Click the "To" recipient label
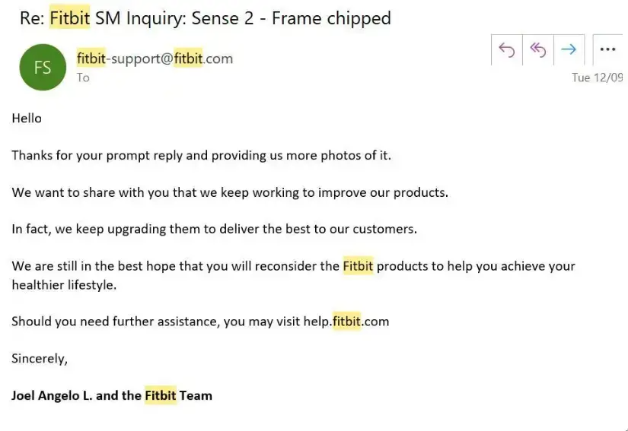The width and height of the screenshot is (628, 431). point(83,78)
